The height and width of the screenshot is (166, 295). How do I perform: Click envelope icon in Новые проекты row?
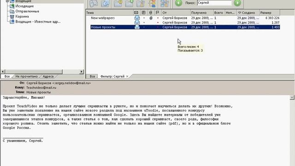pyautogui.click(x=137, y=27)
